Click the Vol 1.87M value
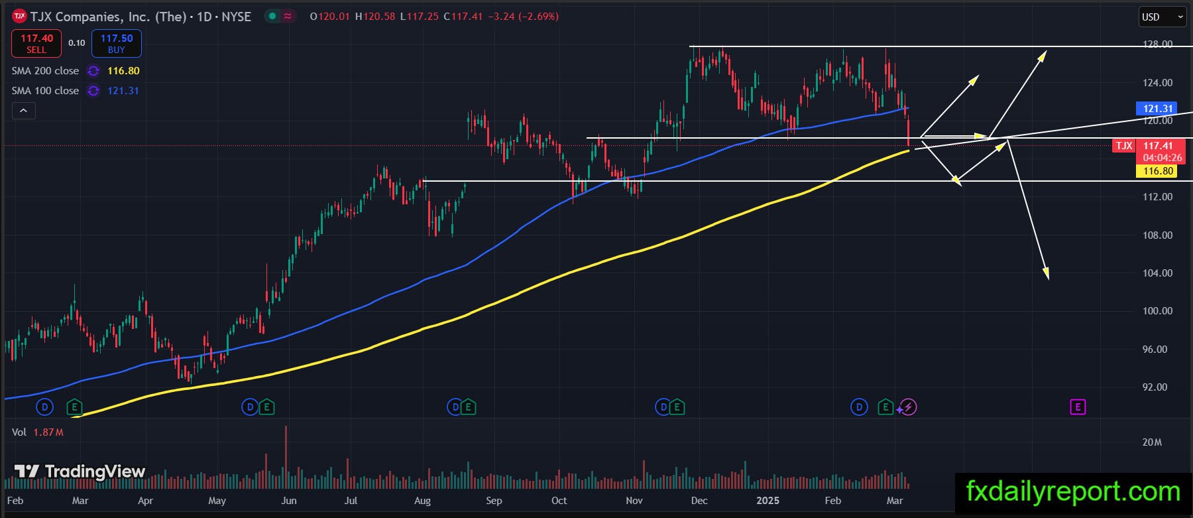 48,432
